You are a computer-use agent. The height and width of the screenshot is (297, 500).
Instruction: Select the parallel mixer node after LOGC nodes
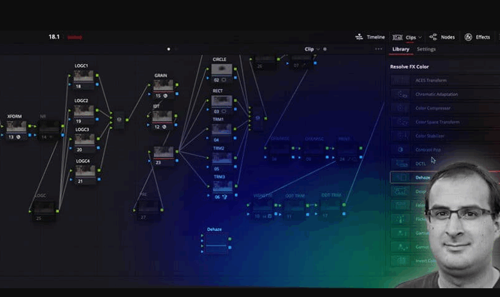[x=119, y=119]
